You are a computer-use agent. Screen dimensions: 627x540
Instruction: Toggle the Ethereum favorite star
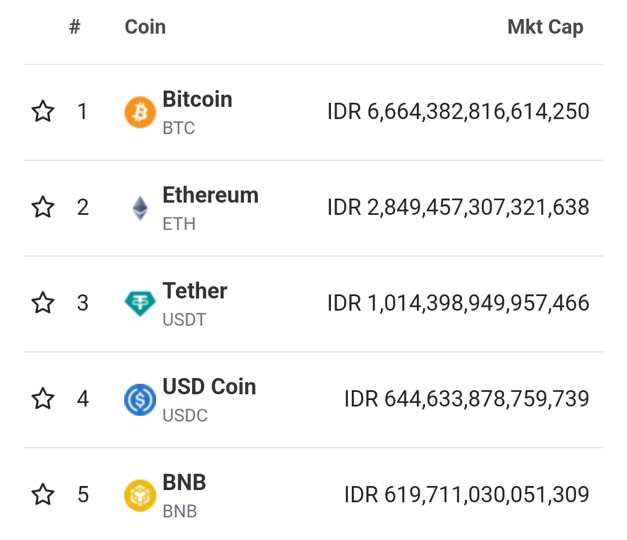(43, 207)
